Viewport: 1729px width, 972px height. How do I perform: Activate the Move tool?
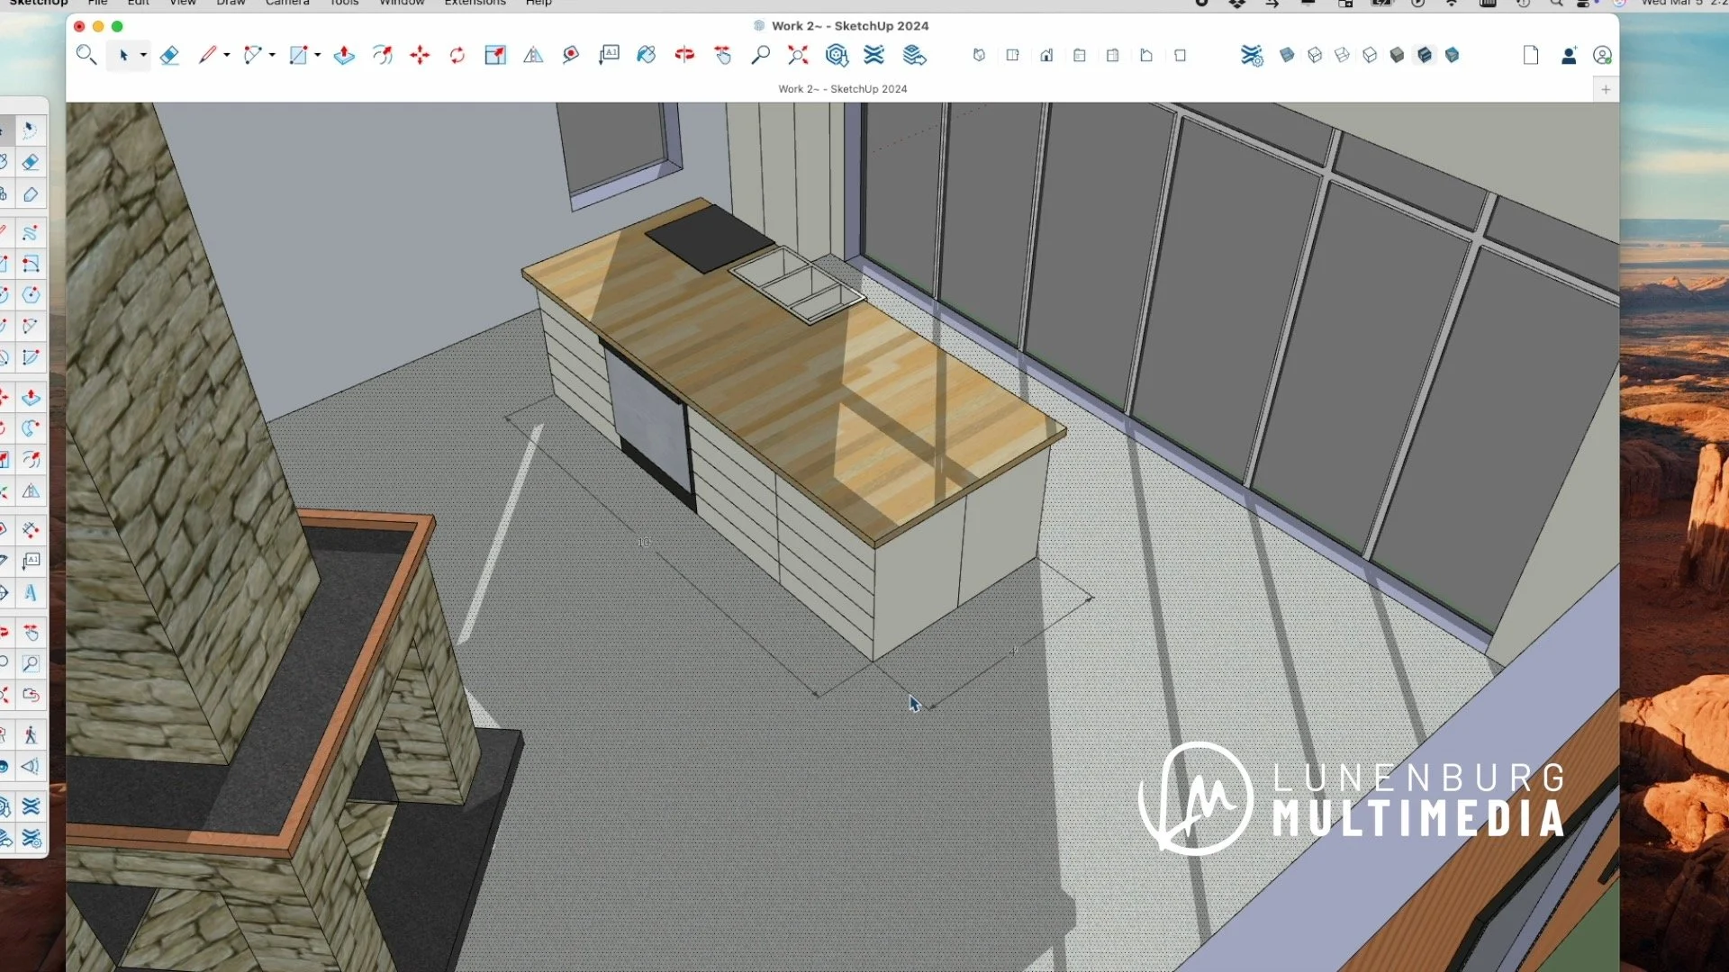420,56
